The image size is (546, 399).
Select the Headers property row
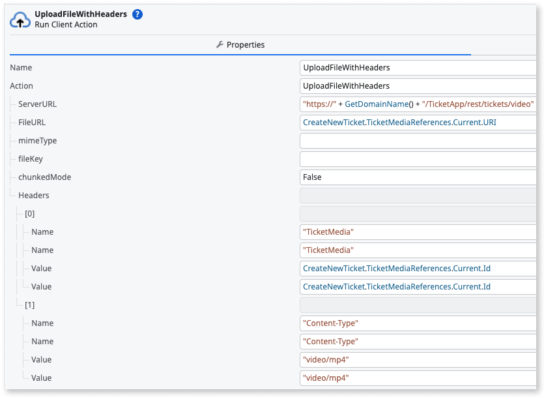point(33,195)
